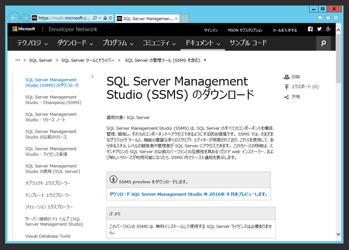
Task: Select リリース ノート sidebar item
Action: coord(51,117)
